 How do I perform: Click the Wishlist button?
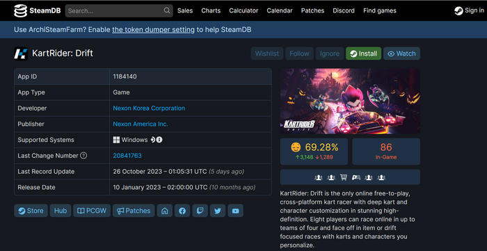[267, 54]
